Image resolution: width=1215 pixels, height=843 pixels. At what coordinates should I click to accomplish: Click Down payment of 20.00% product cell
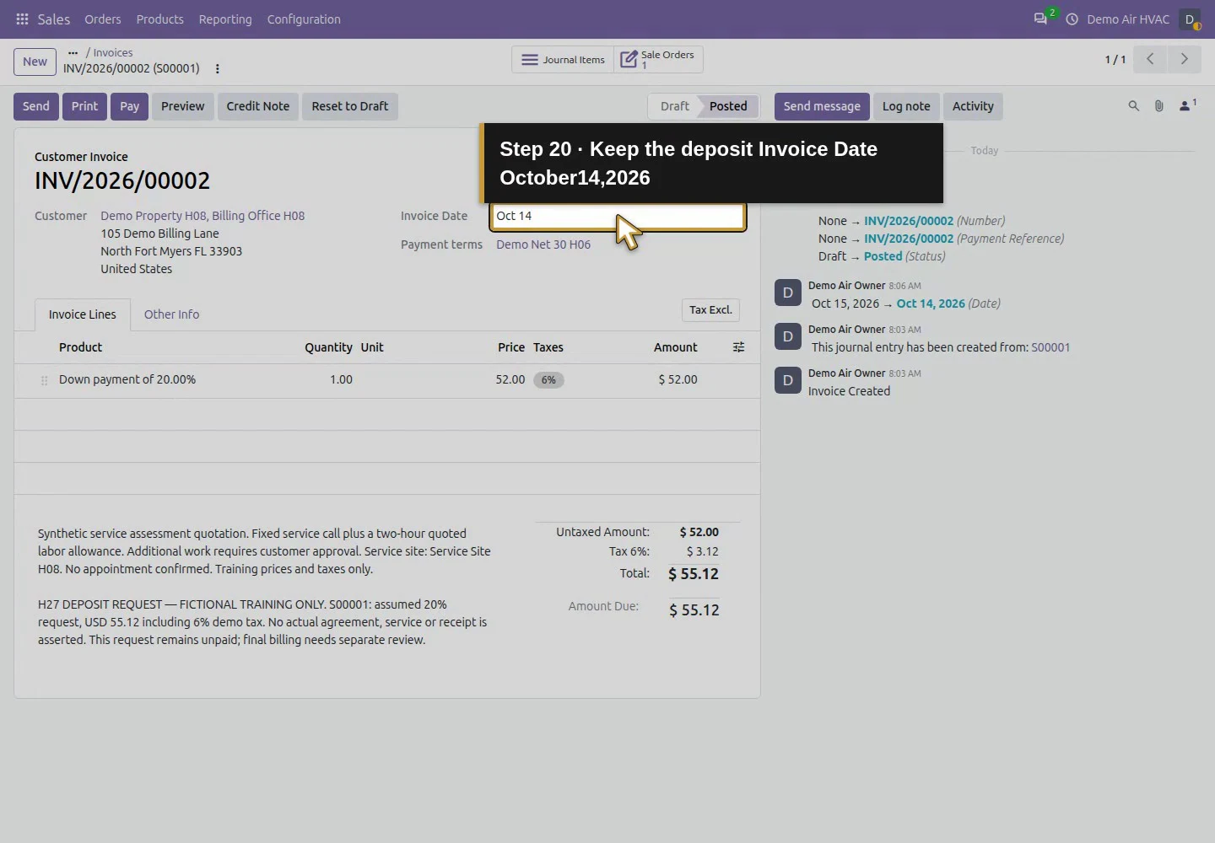tap(127, 380)
